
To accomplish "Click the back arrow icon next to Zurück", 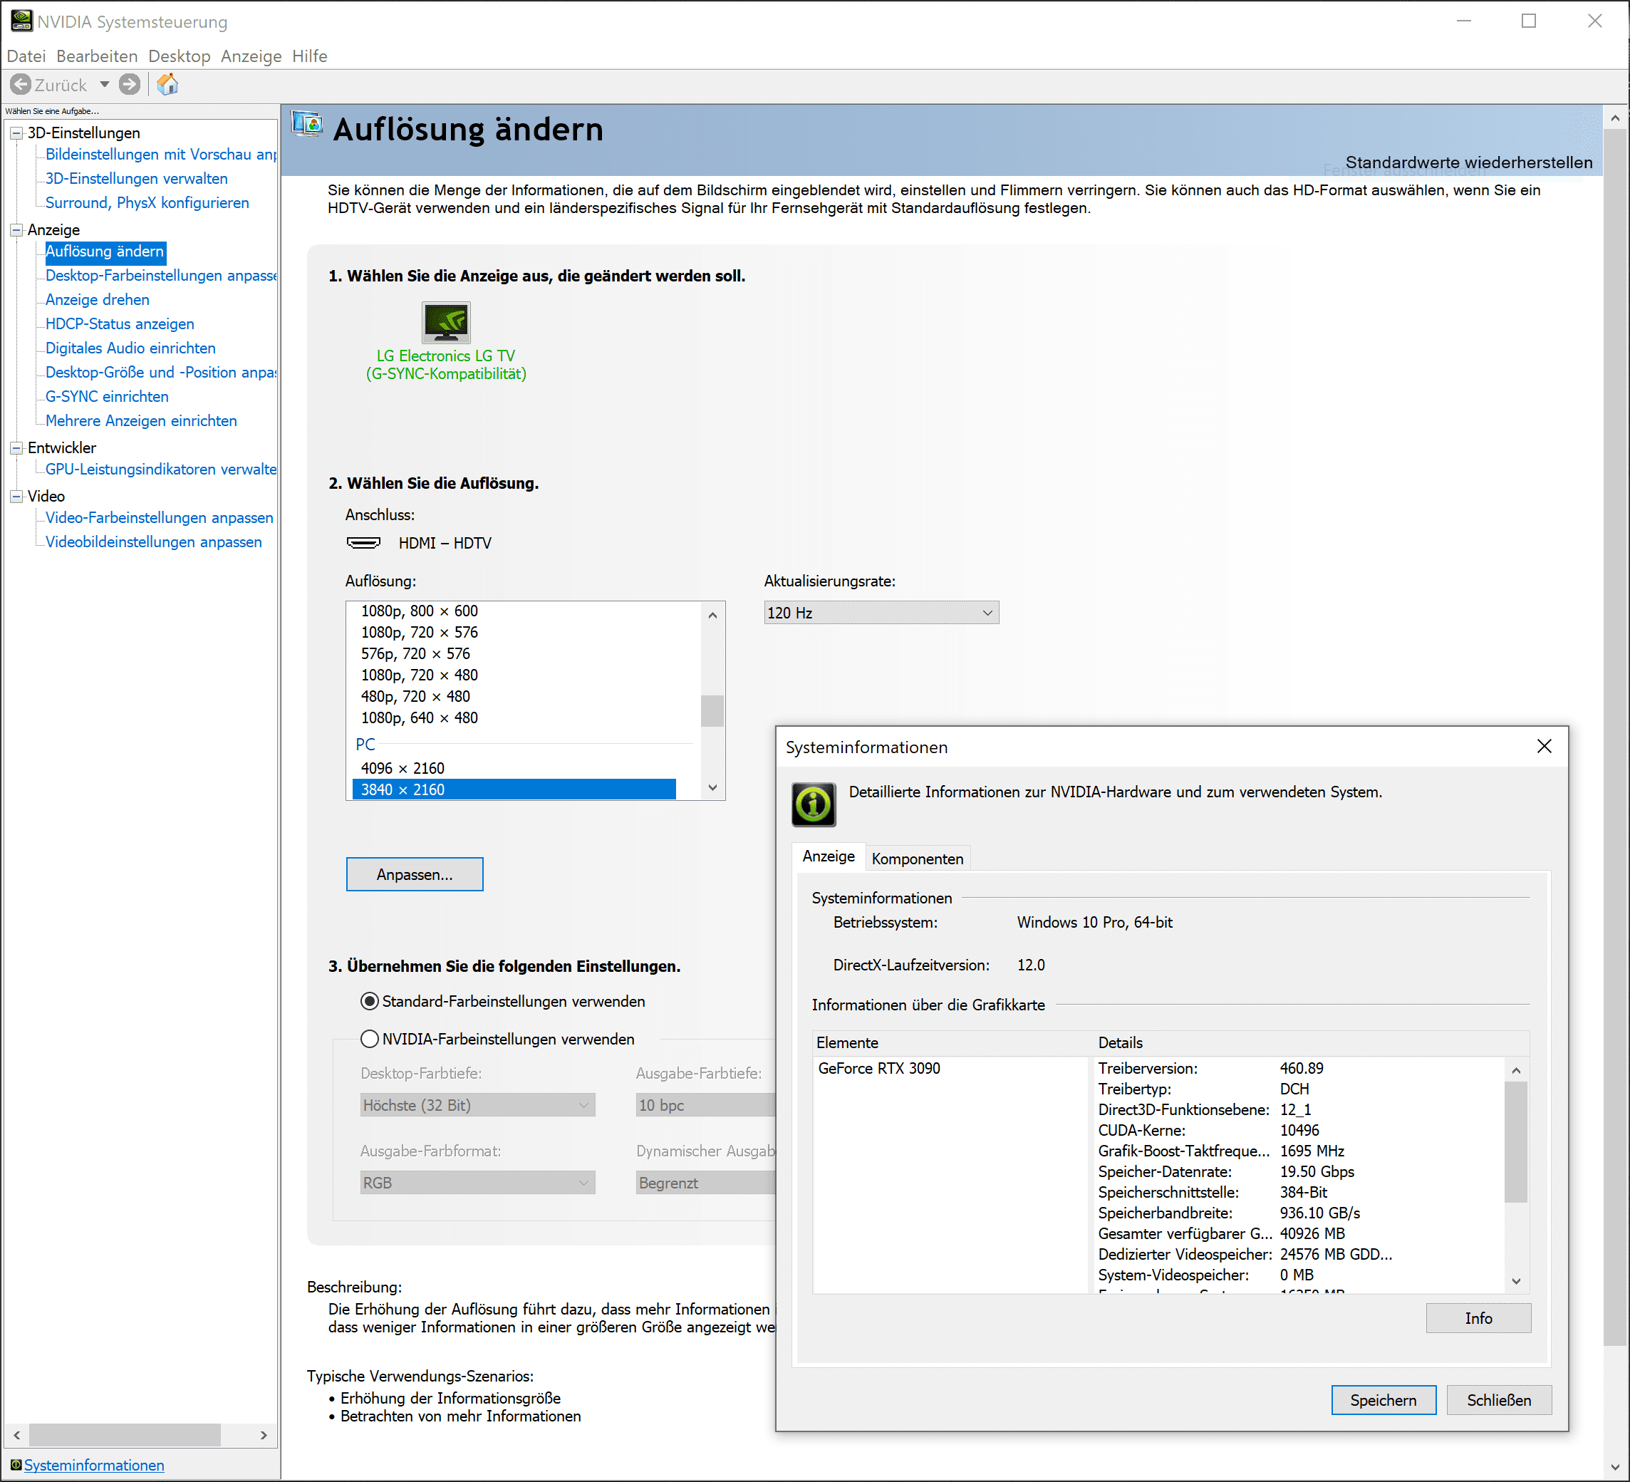I will pos(21,84).
